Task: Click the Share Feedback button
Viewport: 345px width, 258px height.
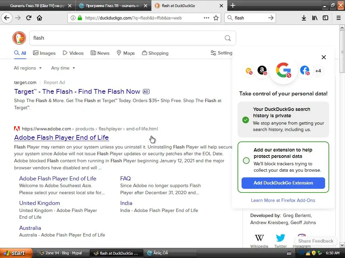Action: coord(315,241)
